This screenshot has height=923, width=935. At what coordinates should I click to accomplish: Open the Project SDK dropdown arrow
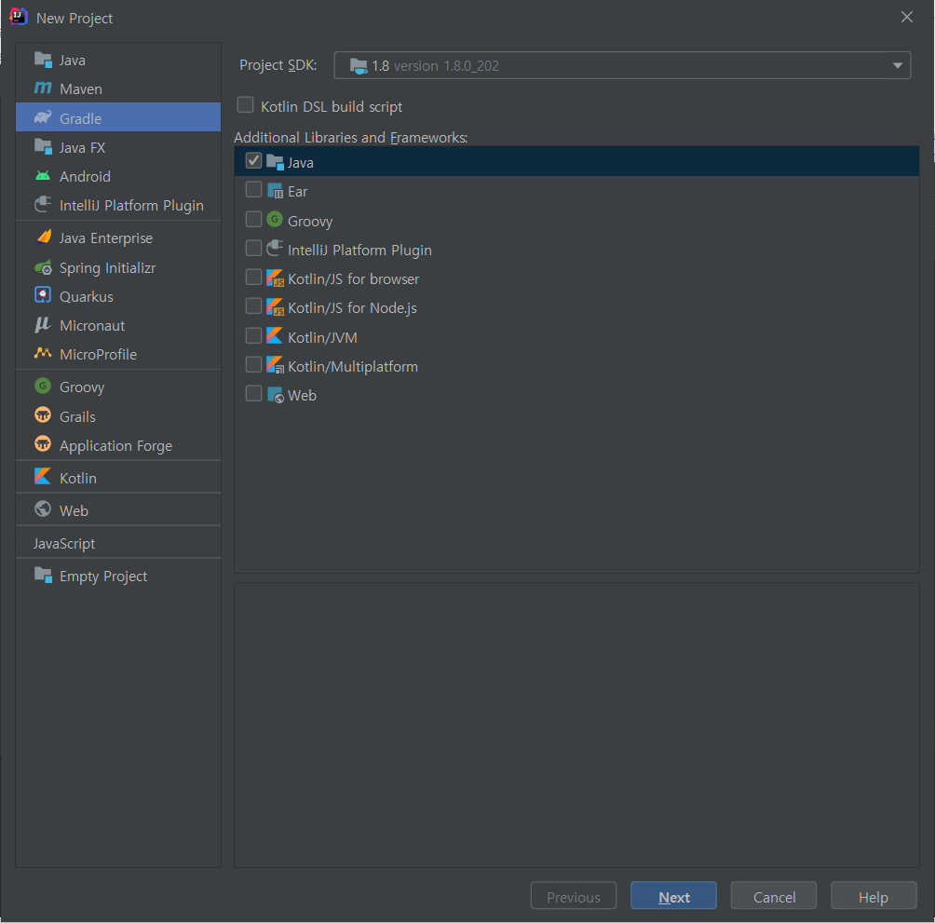pos(897,65)
